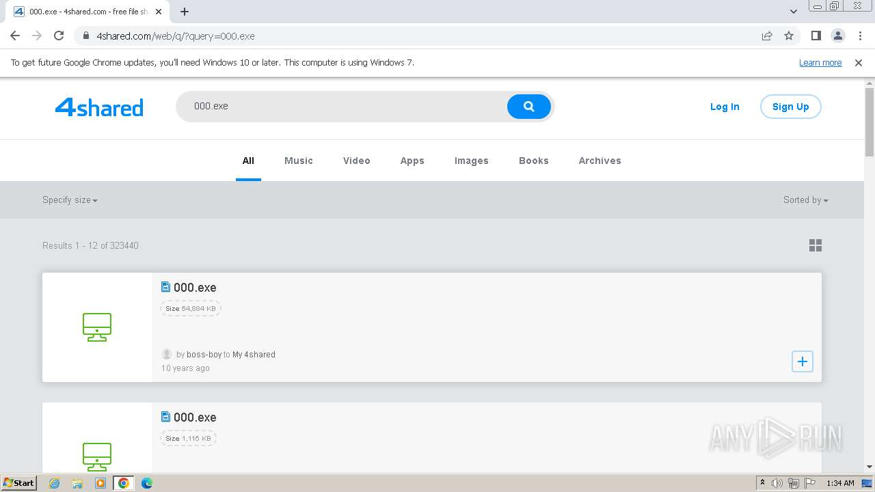Click '10 years ago' upload date text
The height and width of the screenshot is (492, 875).
(185, 368)
